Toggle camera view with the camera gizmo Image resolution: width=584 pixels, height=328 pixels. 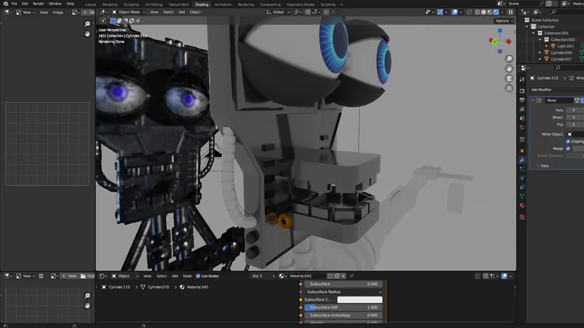[x=509, y=78]
